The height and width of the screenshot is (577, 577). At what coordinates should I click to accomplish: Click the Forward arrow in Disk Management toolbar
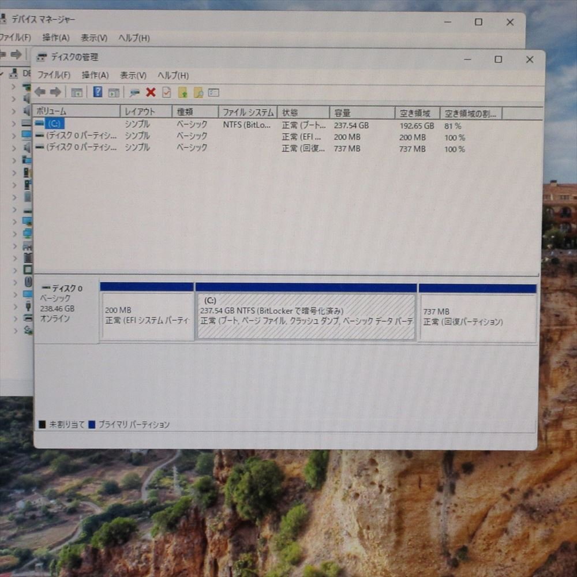(x=55, y=92)
